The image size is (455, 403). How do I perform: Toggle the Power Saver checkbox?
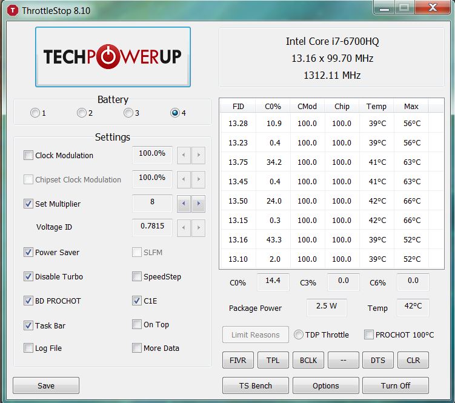click(x=28, y=252)
